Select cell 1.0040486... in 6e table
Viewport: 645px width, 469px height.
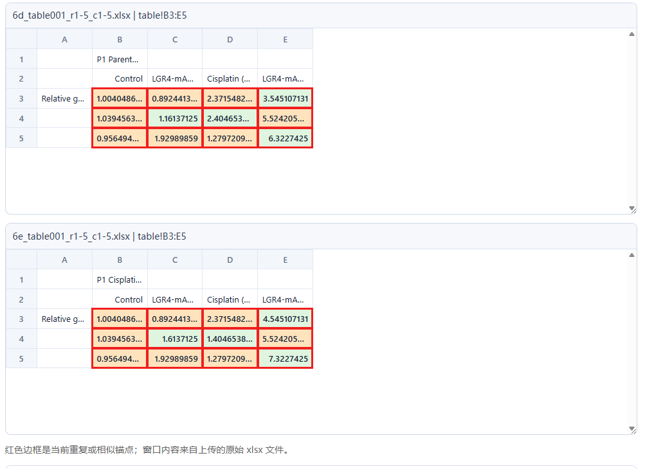(120, 319)
